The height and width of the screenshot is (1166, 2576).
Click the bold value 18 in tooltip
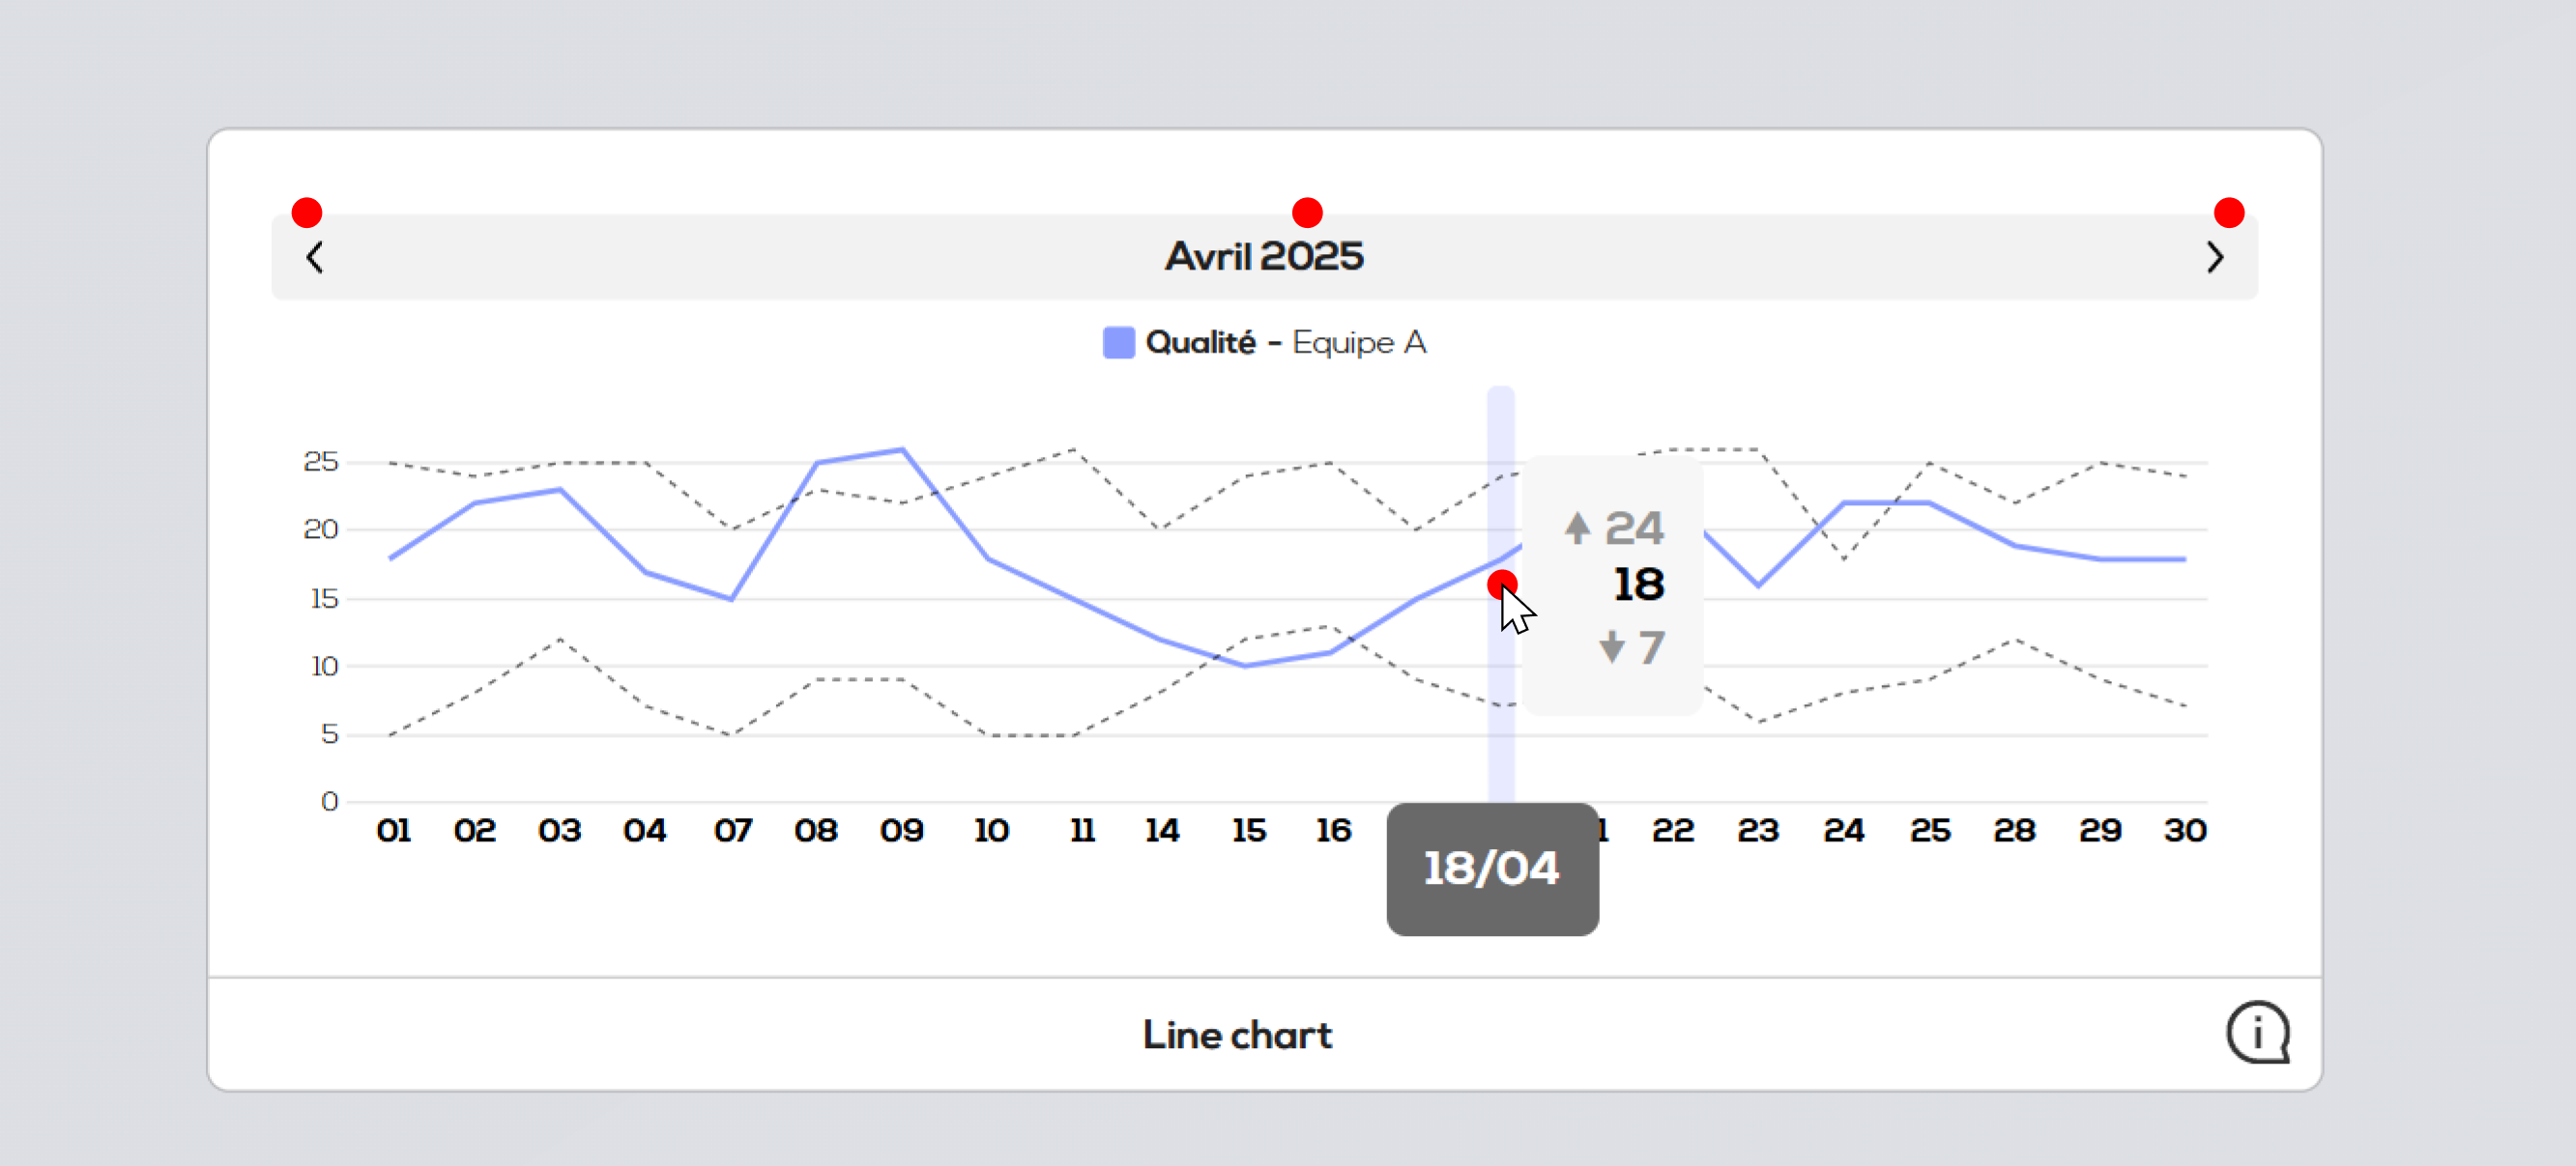coord(1638,584)
